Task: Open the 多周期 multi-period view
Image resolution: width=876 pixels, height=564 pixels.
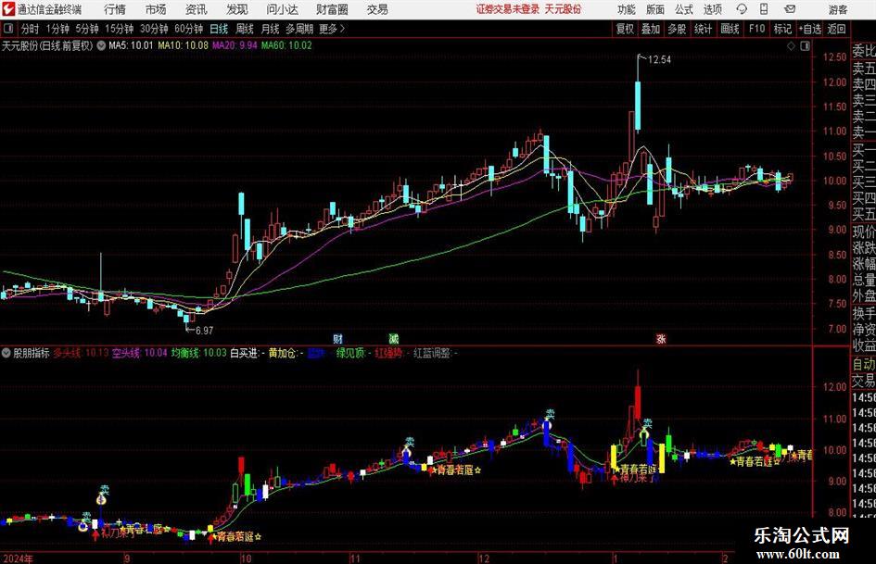Action: tap(299, 29)
